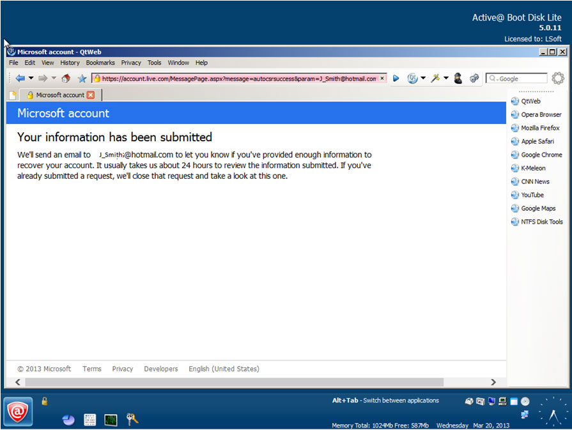Viewport: 572px width, 430px height.
Task: Open the Opera Browser bookmark
Action: (536, 114)
